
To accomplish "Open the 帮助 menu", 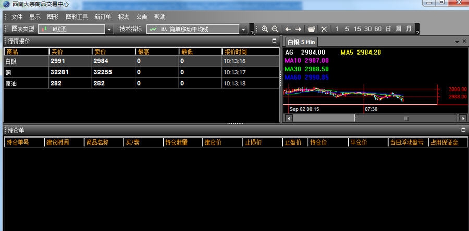I will [x=159, y=17].
